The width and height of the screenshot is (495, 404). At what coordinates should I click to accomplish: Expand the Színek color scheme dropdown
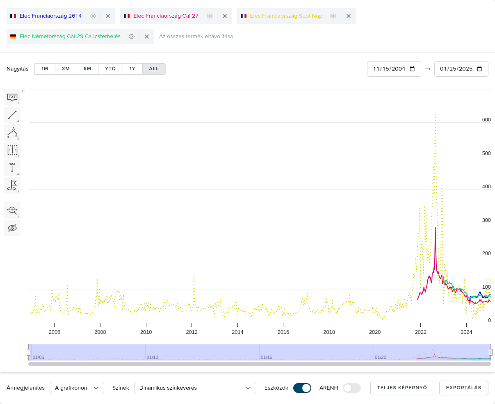click(x=195, y=388)
